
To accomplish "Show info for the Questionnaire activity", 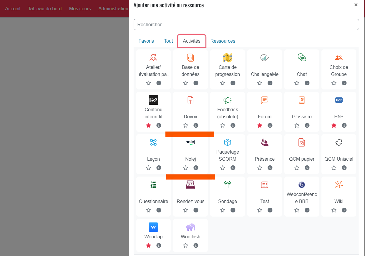I will [x=159, y=210].
